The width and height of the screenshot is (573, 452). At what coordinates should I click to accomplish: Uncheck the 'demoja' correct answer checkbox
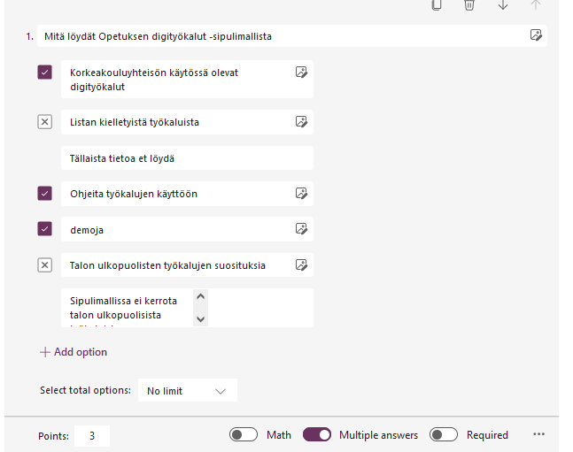(x=45, y=229)
